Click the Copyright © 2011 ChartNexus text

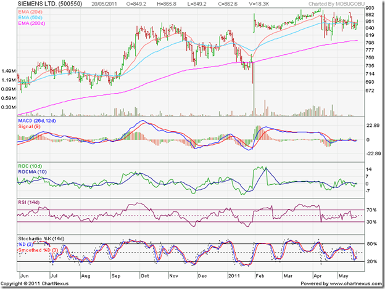click(x=35, y=283)
